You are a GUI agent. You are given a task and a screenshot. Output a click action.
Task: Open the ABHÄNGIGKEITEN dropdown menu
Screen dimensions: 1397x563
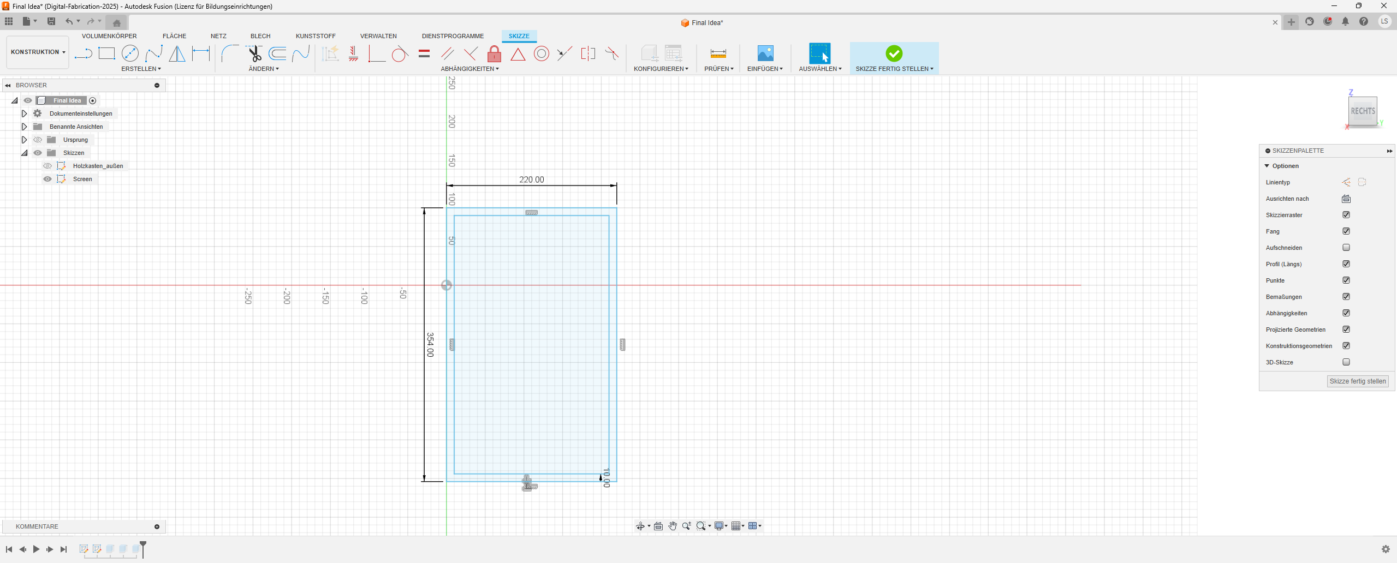click(469, 69)
